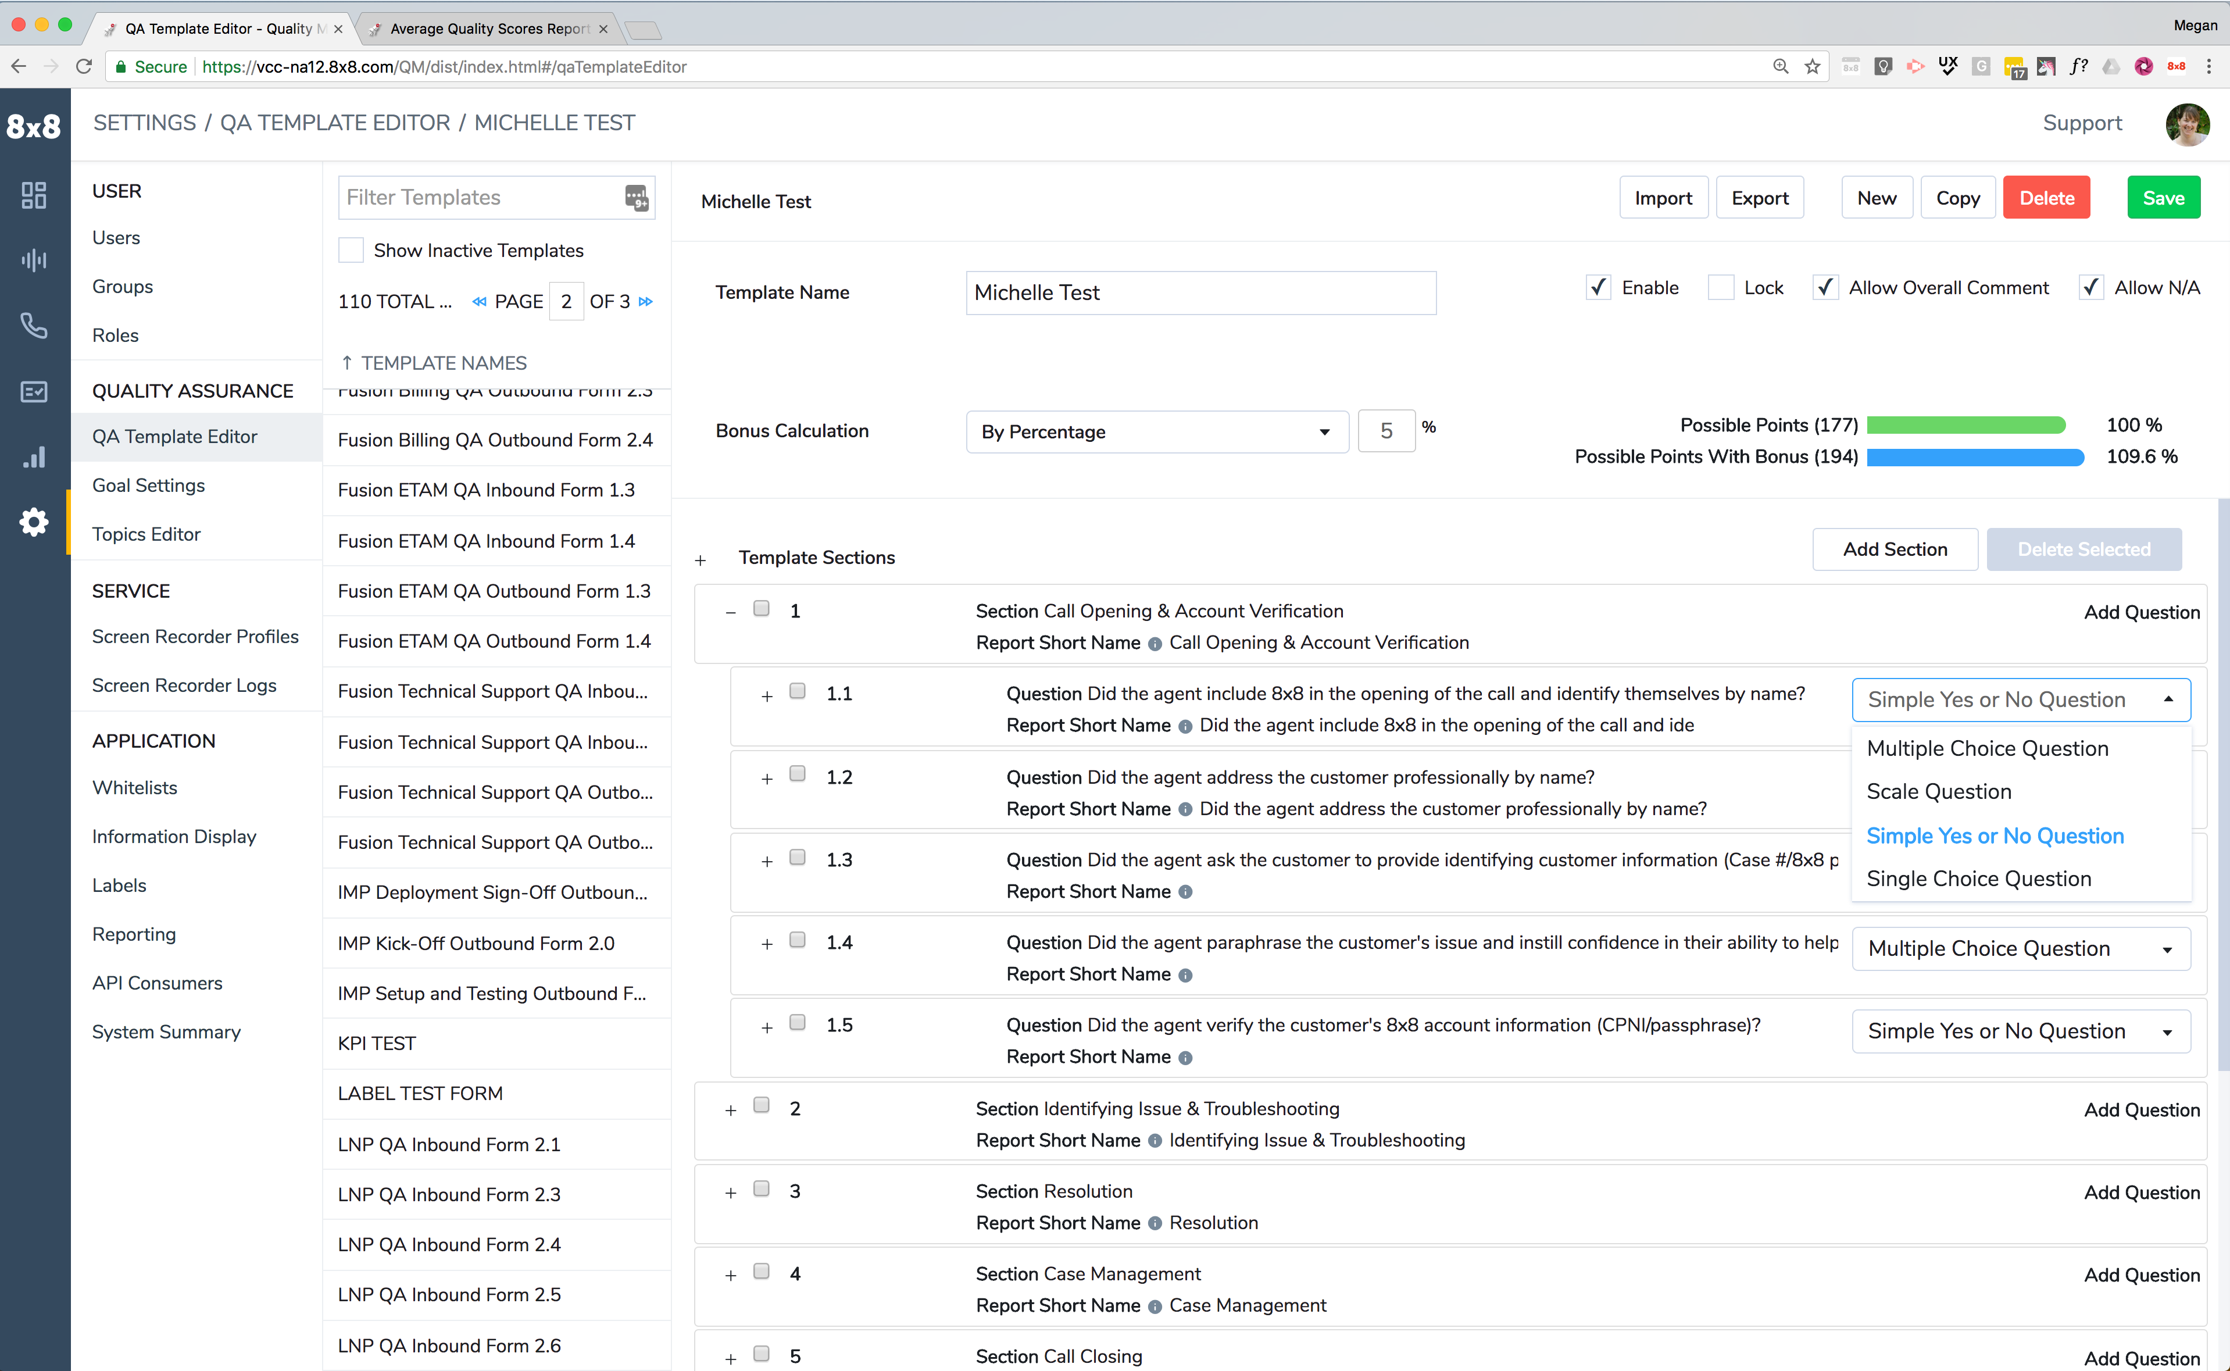This screenshot has width=2230, height=1371.
Task: Click the blue Possible Points With Bonus bar
Action: pos(1975,457)
